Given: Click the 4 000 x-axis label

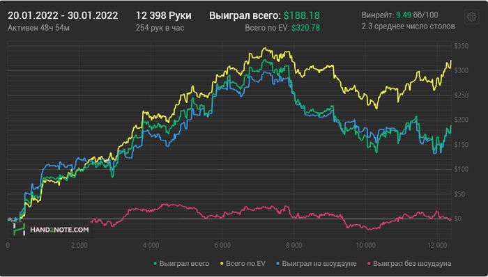Looking at the screenshot, I should (151, 245).
